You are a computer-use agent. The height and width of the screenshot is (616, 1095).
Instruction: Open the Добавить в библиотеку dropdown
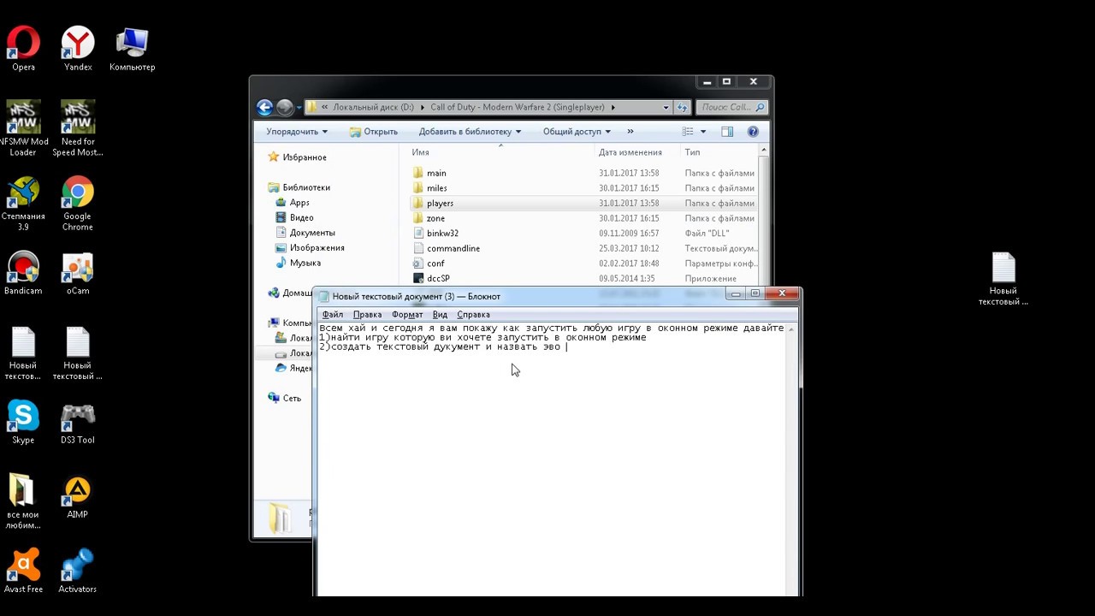[x=470, y=132]
